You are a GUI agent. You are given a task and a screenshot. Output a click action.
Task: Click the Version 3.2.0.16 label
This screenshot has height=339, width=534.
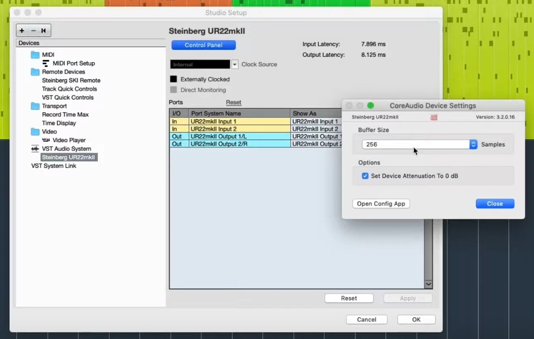point(495,117)
